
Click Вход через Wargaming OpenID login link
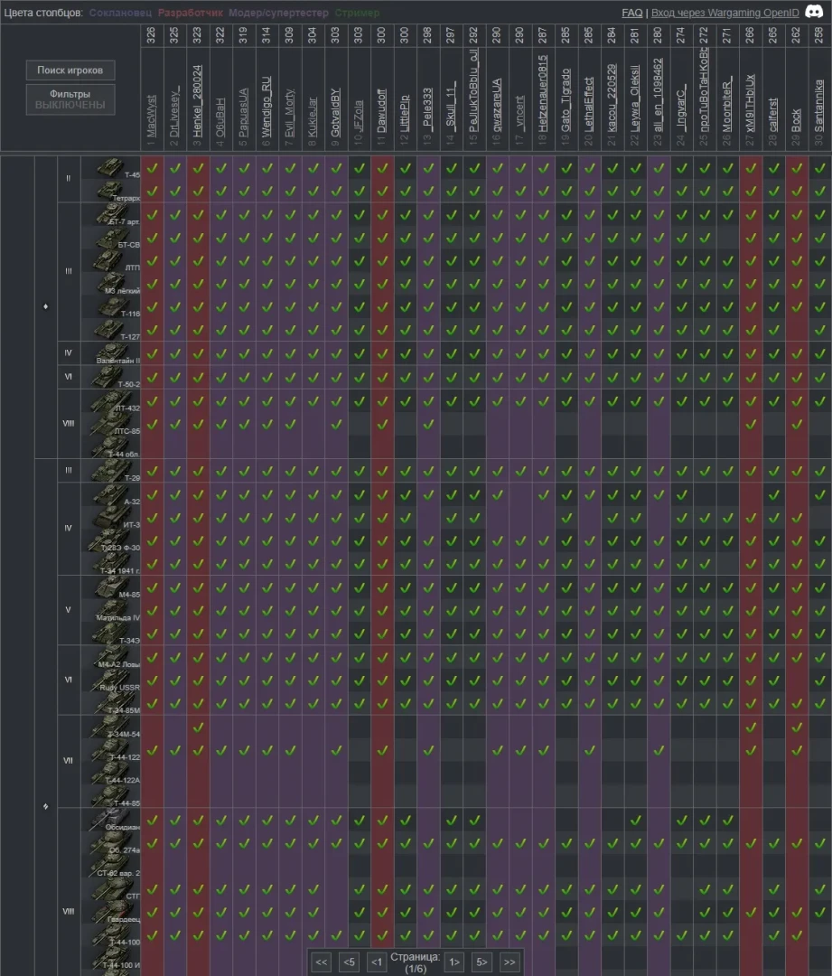724,13
